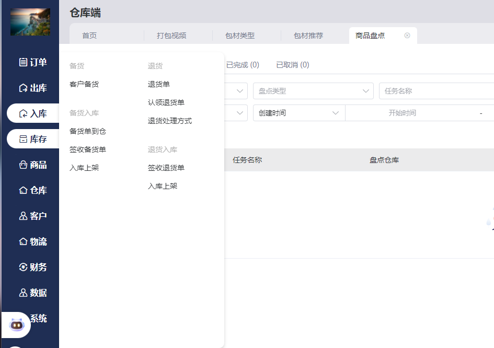This screenshot has height=348, width=494.
Task: Click the 开始时间 date field
Action: click(402, 113)
